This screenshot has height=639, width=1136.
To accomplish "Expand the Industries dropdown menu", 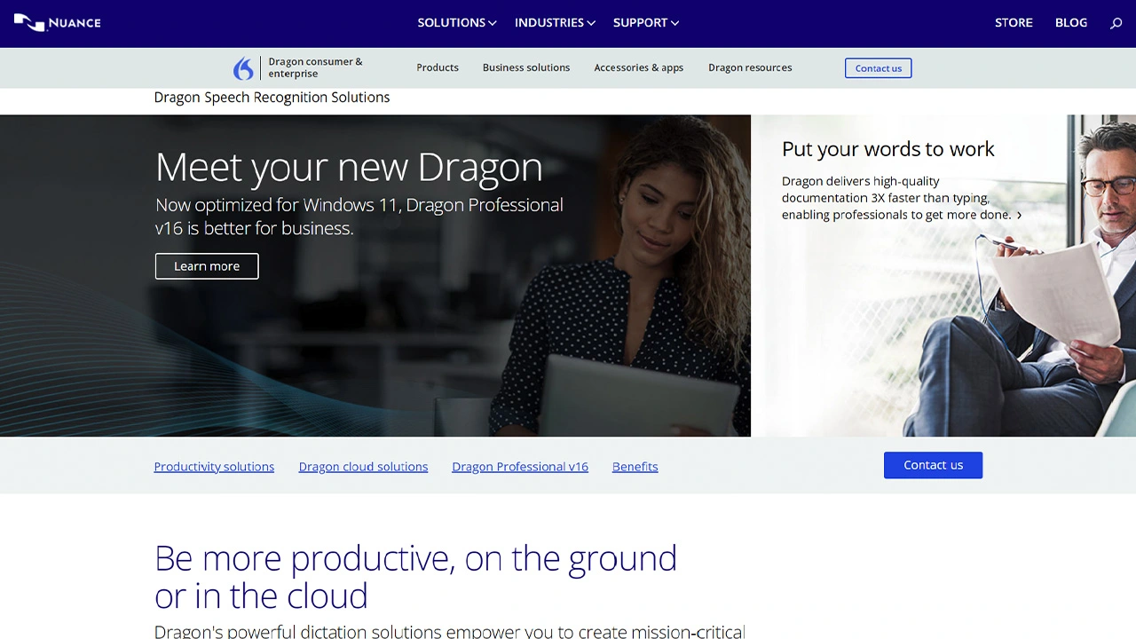I will pos(555,22).
